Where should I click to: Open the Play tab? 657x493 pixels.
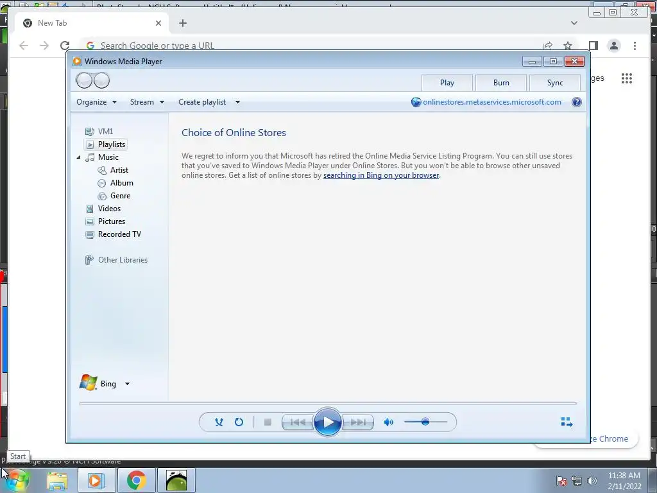[447, 83]
